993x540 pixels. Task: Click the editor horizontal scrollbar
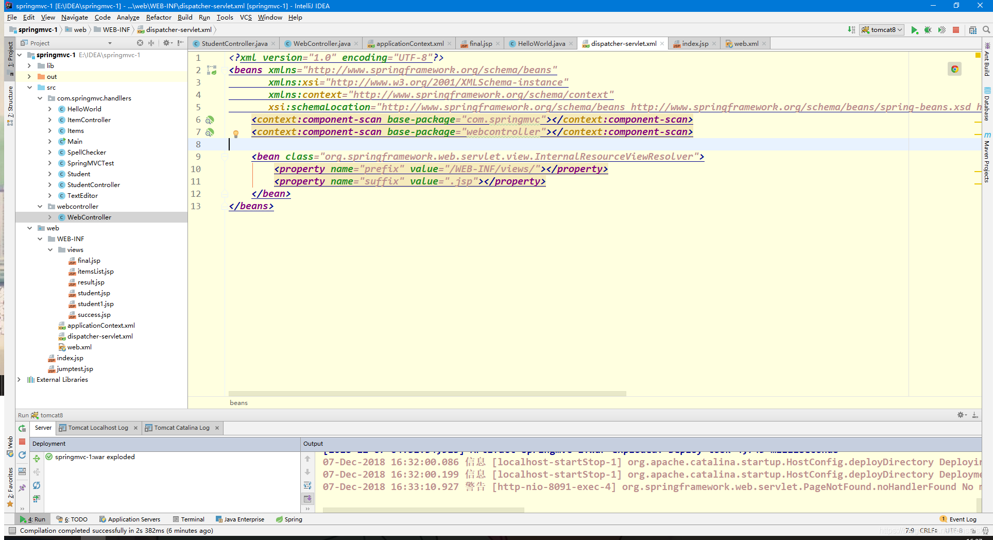click(x=427, y=394)
